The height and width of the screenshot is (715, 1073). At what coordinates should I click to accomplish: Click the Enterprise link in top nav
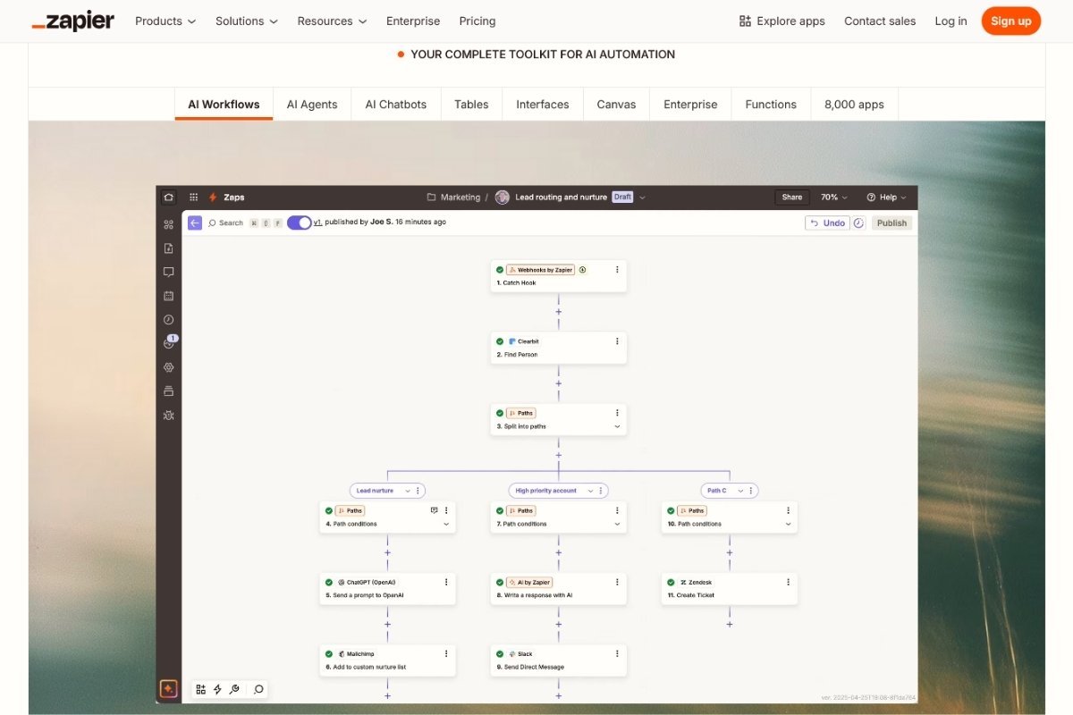tap(413, 21)
